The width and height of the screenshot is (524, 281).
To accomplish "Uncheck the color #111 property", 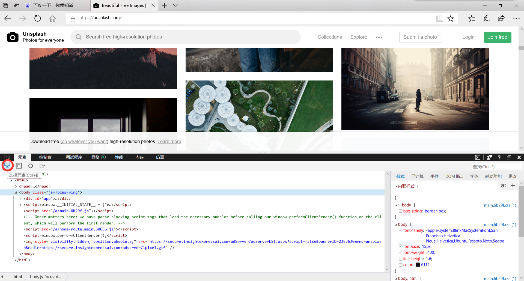I will tap(400, 265).
